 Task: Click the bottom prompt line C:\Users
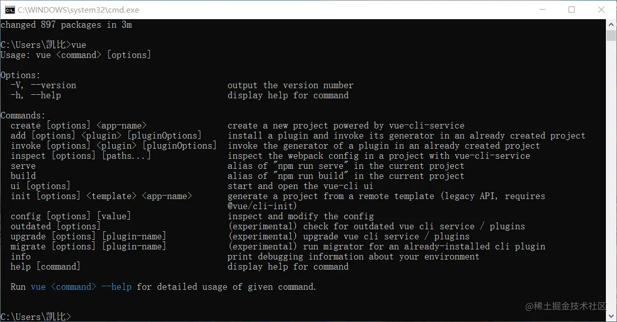[x=36, y=316]
